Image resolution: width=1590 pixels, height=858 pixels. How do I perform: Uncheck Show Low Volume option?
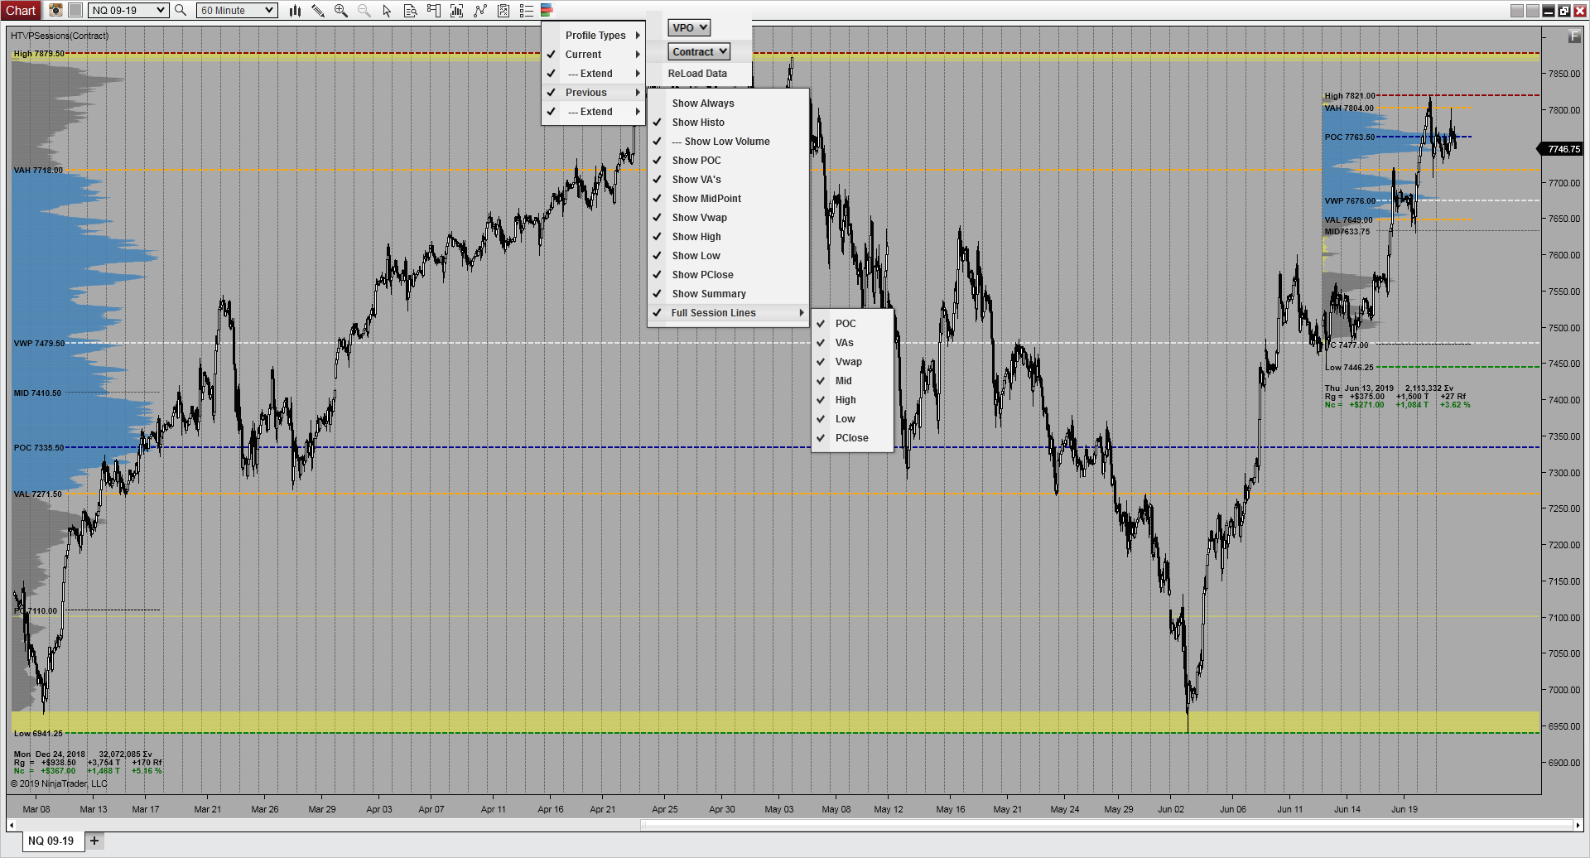pos(721,141)
